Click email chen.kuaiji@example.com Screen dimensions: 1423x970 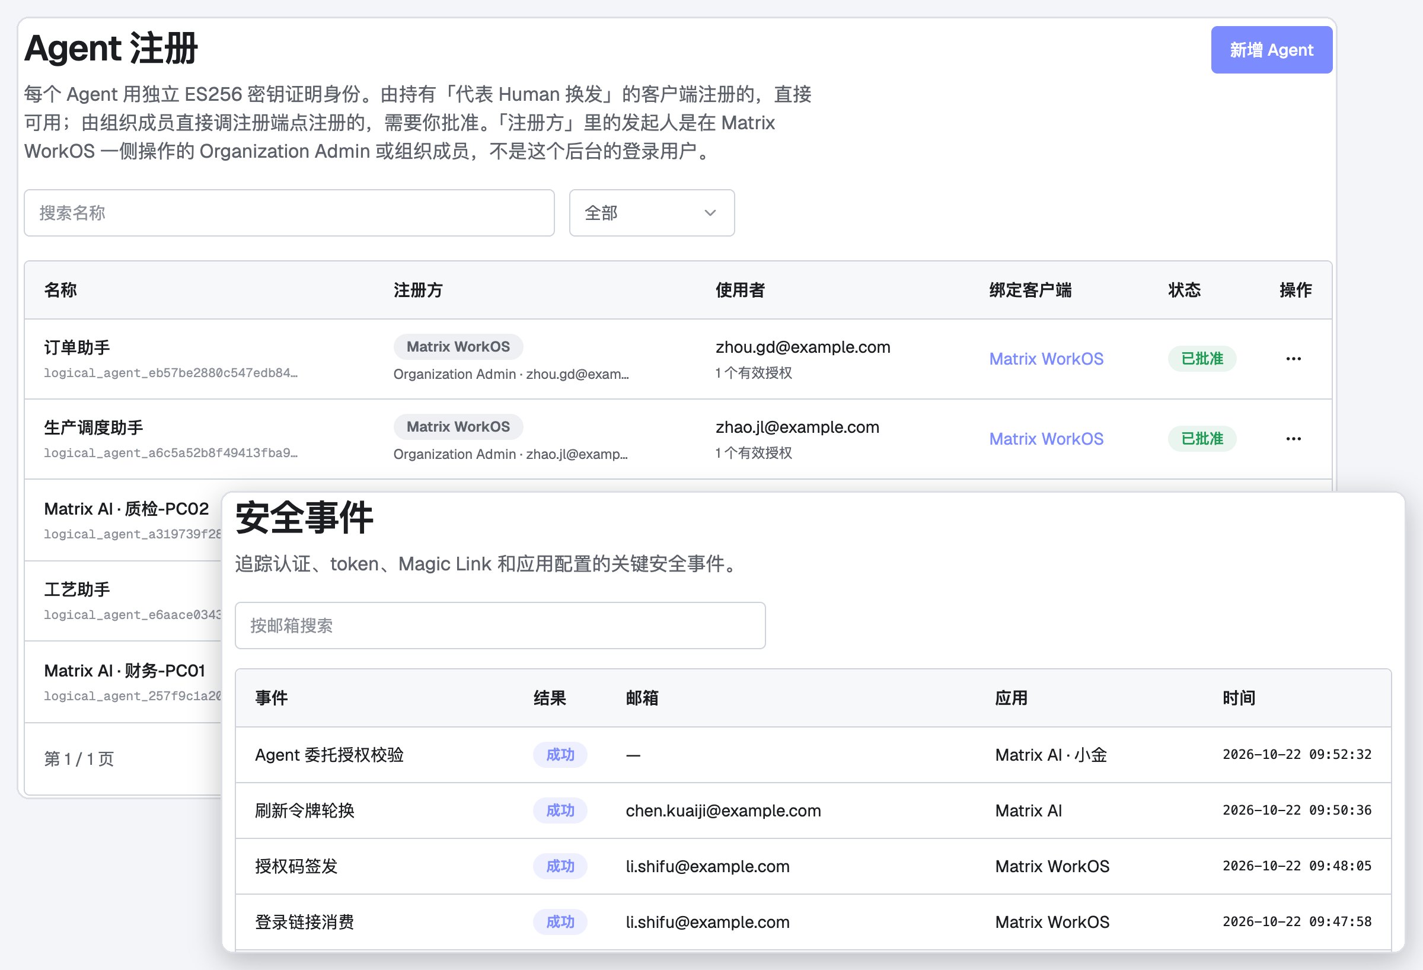point(723,811)
